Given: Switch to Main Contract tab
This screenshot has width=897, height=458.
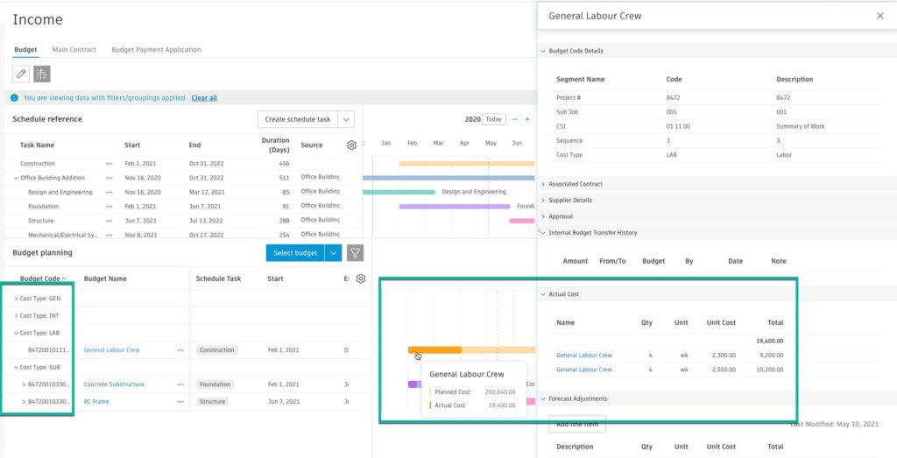Looking at the screenshot, I should [74, 50].
